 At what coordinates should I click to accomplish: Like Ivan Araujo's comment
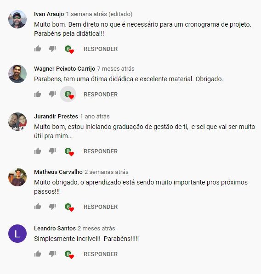[38, 49]
